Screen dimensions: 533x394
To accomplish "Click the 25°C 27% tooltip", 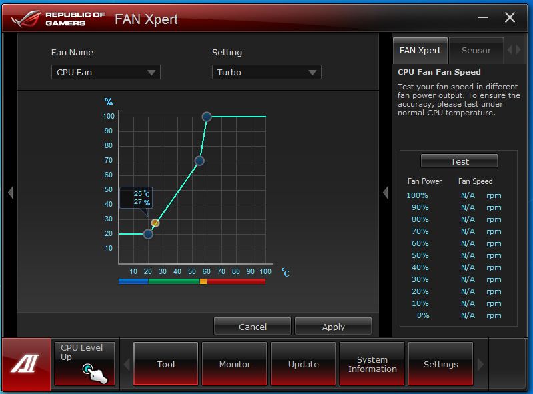I will pyautogui.click(x=136, y=198).
